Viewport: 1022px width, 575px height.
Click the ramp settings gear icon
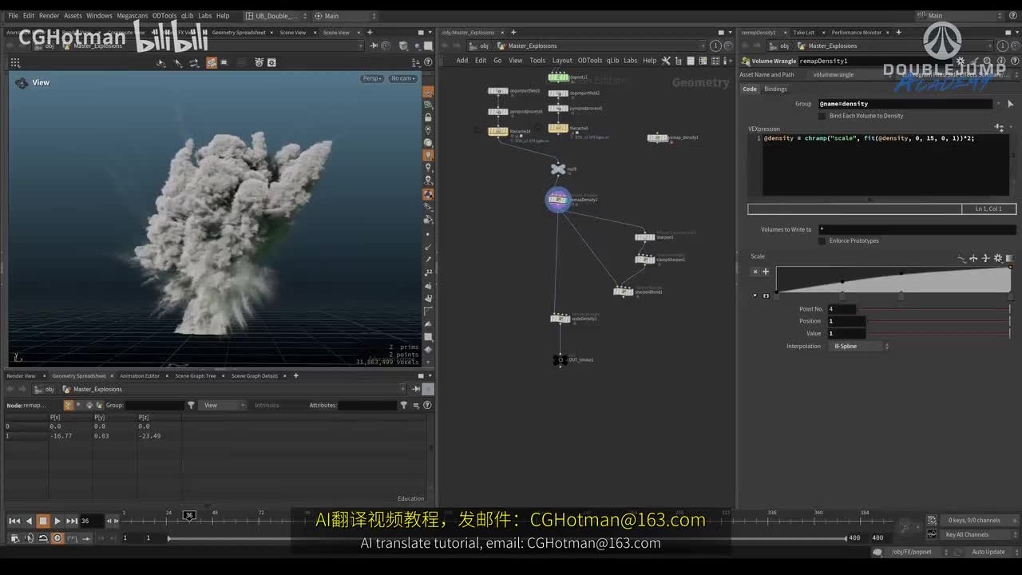pyautogui.click(x=998, y=258)
